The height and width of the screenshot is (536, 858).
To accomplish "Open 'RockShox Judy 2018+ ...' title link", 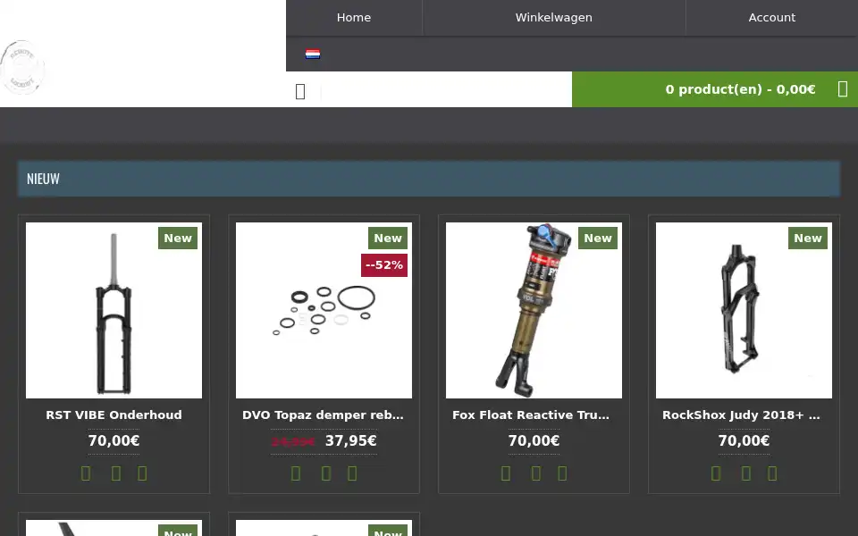I will pyautogui.click(x=742, y=415).
